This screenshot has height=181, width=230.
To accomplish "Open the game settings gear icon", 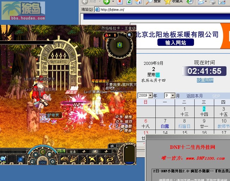I will 53,161.
